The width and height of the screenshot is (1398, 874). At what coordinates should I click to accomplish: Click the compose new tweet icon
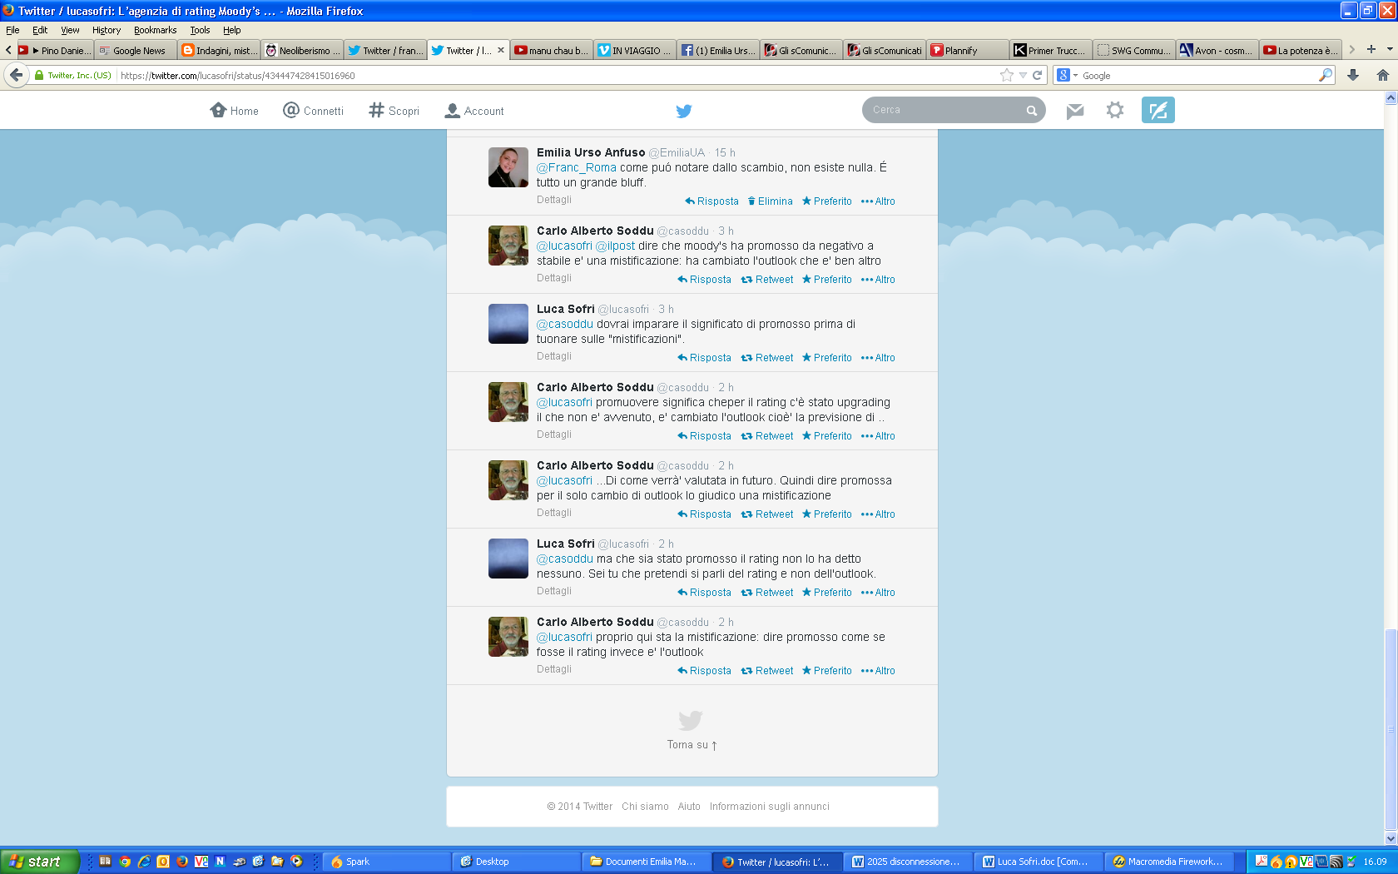pos(1158,110)
